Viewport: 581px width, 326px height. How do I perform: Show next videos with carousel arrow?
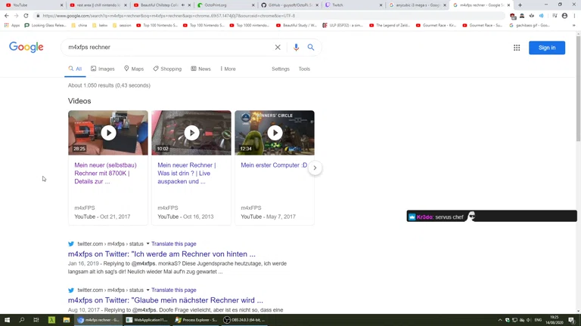[315, 168]
